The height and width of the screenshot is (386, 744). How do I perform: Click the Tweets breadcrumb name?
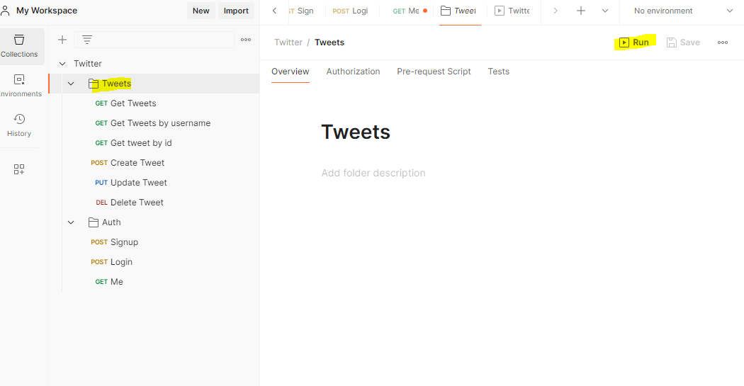329,42
